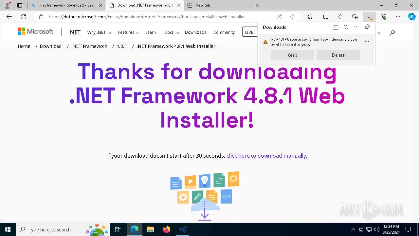Viewport: 419px width, 236px height.
Task: Close the .net framework download search tab
Action: coord(101,5)
